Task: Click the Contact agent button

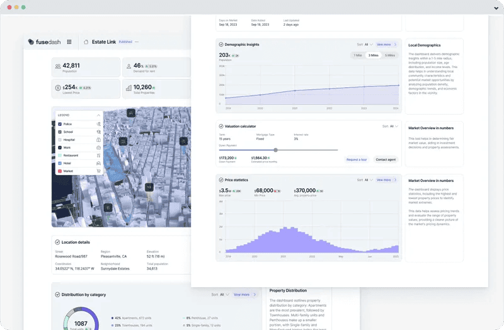Action: pos(386,159)
